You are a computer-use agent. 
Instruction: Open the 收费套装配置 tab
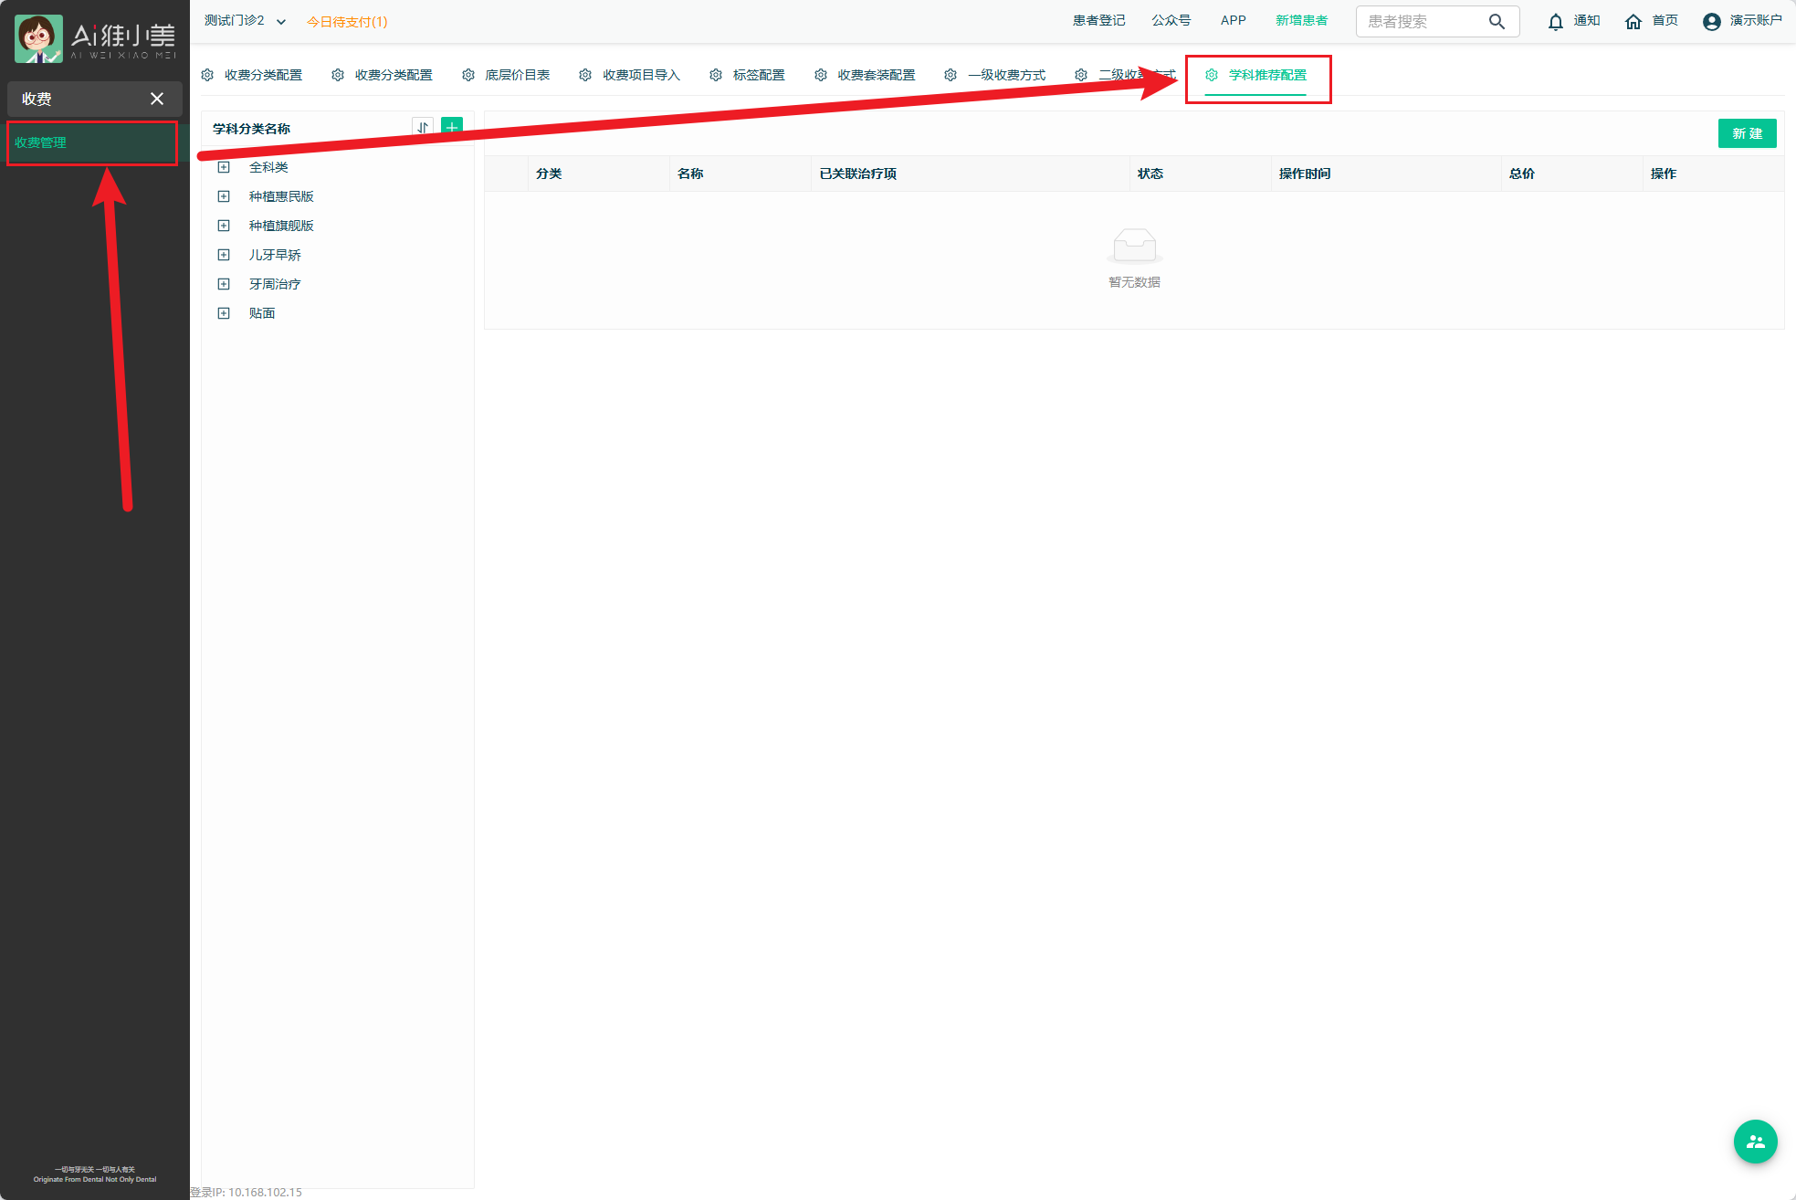click(x=876, y=75)
